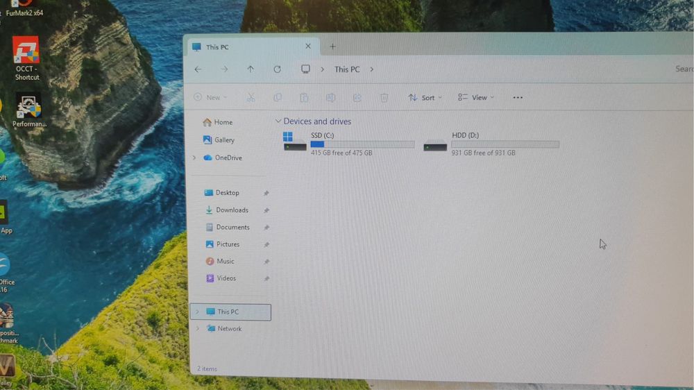The height and width of the screenshot is (390, 694).
Task: Open Documents quick access folder
Action: coord(228,227)
